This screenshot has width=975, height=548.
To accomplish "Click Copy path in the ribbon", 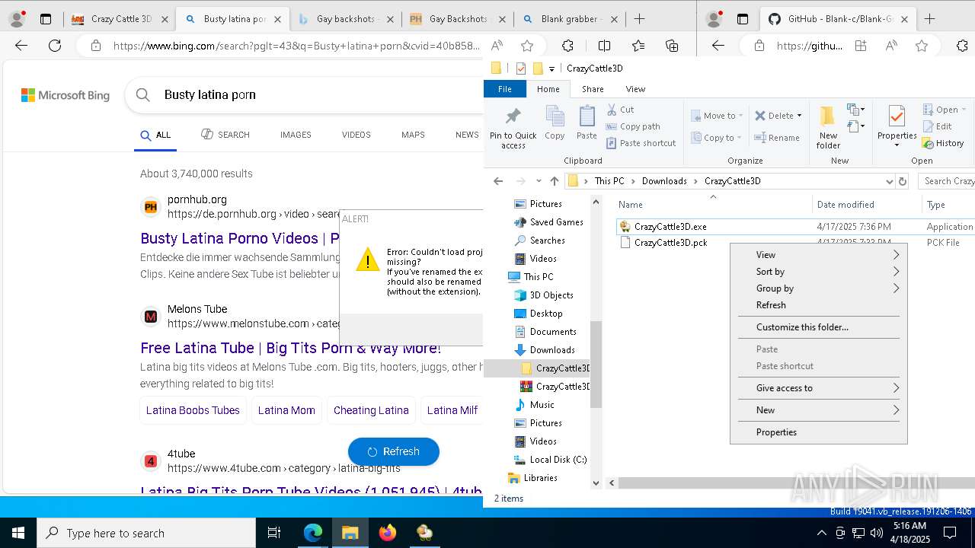I will [x=633, y=126].
